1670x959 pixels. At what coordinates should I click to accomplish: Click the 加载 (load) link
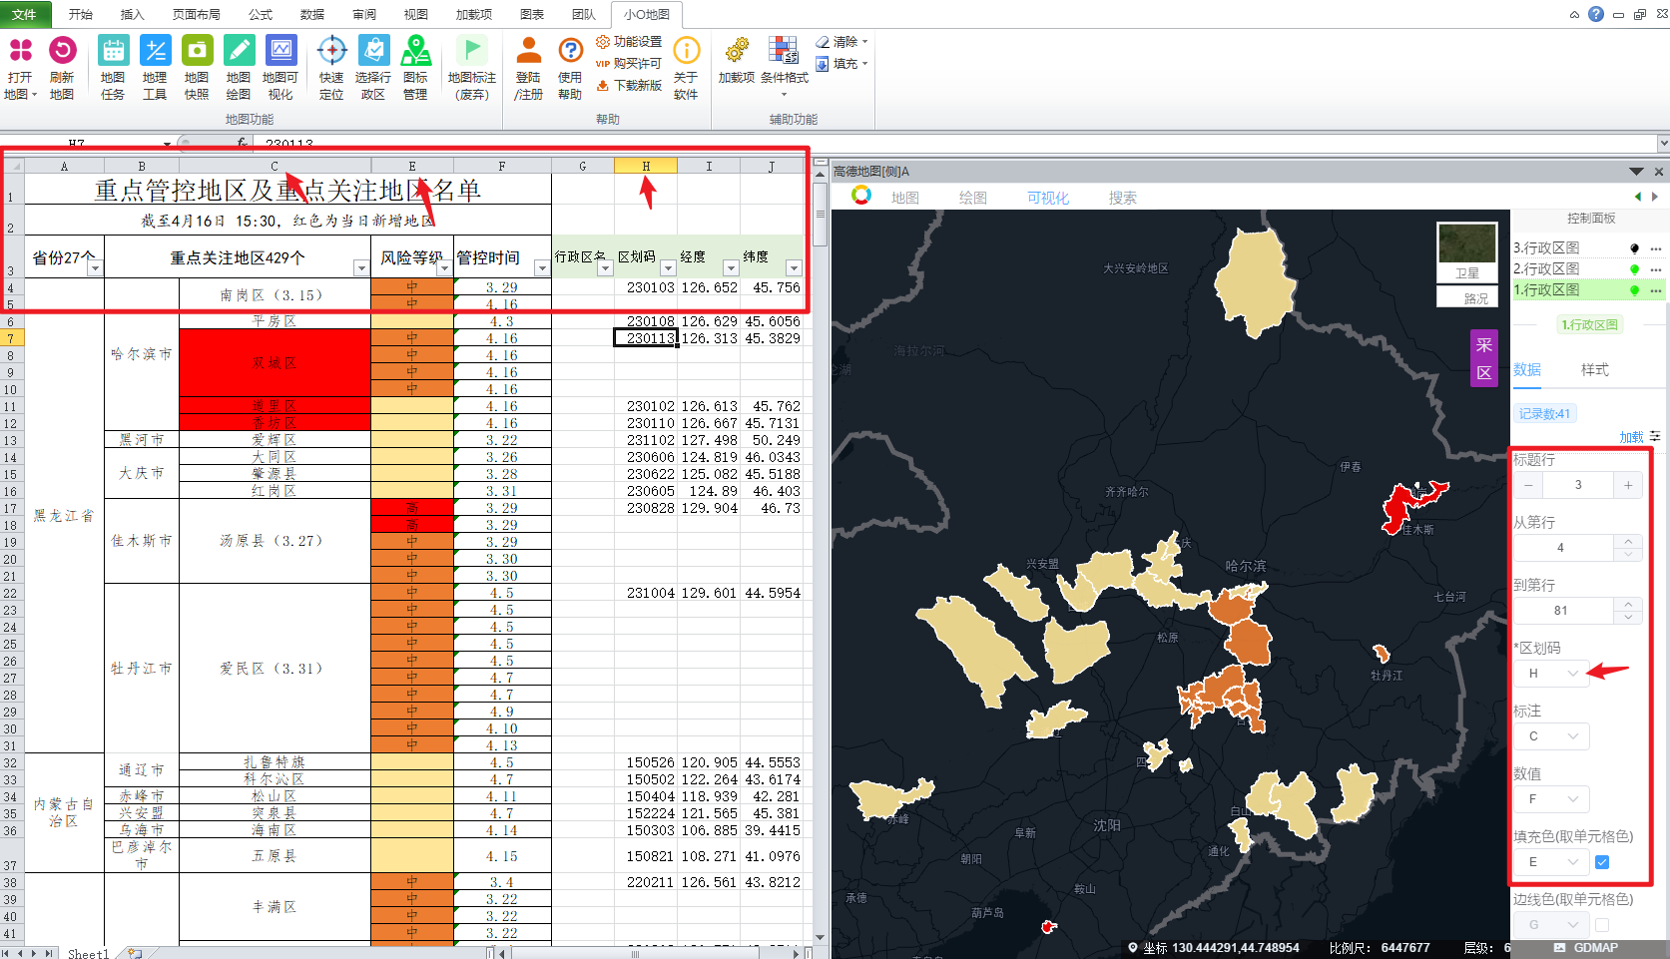click(1631, 437)
